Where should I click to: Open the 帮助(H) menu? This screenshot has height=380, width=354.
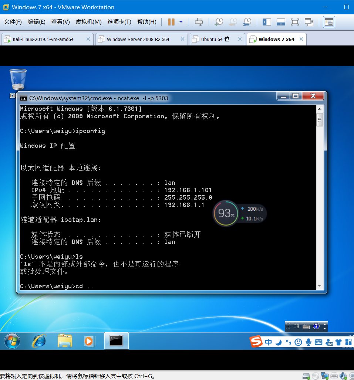[x=147, y=22]
